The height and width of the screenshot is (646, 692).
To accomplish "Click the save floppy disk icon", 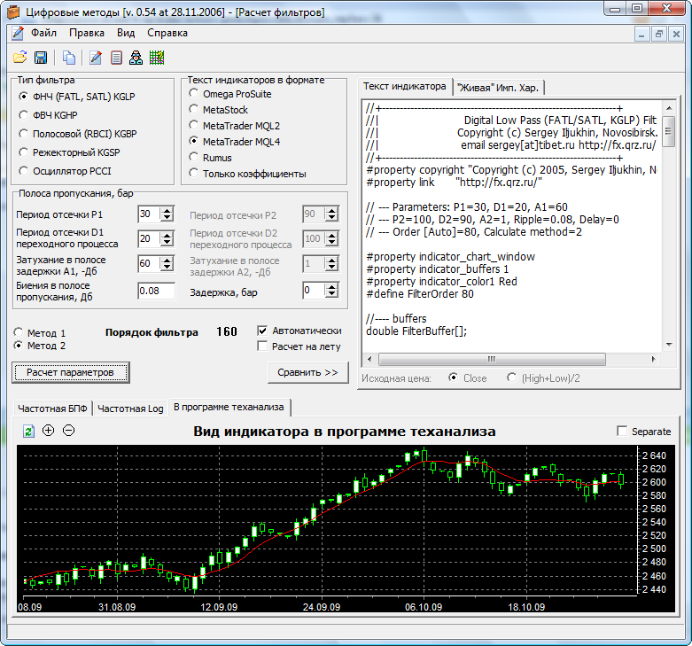I will pos(40,58).
